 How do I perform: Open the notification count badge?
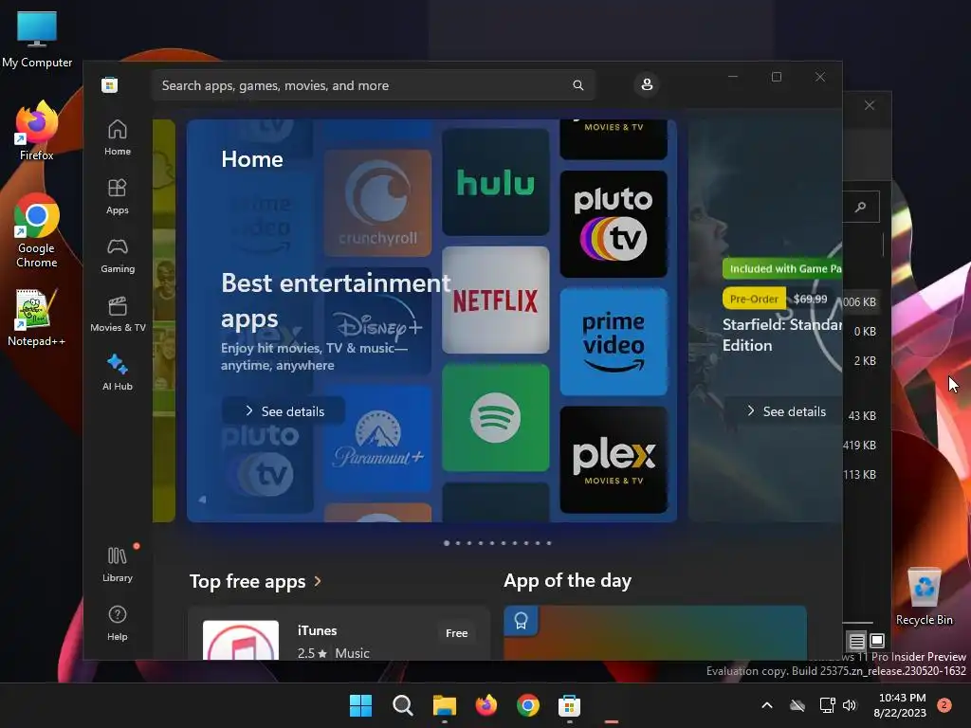tap(944, 705)
